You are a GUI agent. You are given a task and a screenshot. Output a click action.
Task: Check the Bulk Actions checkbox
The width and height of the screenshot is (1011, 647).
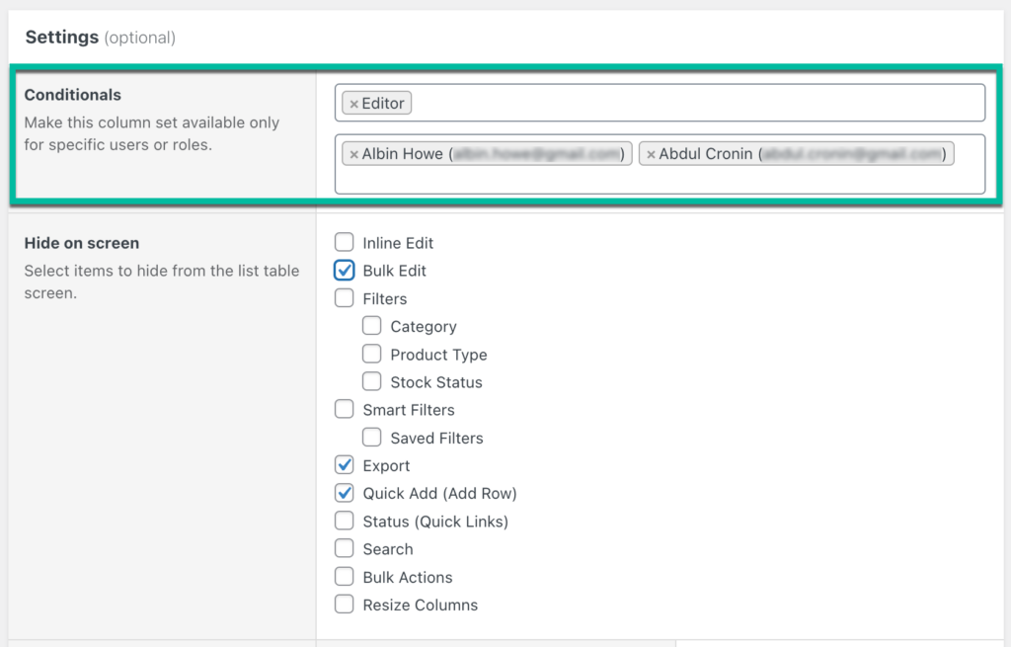344,576
